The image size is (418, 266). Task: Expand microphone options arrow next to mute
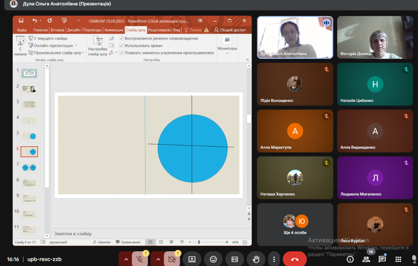(x=126, y=259)
